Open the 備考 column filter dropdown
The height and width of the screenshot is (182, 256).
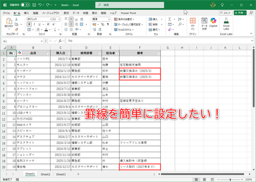pos(158,54)
